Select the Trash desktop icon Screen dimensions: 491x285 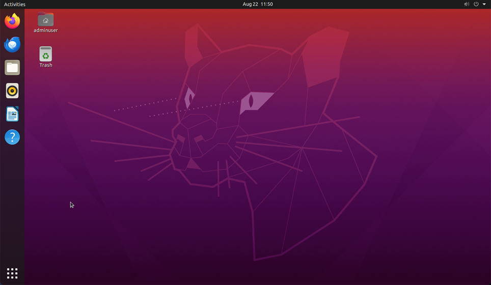46,54
